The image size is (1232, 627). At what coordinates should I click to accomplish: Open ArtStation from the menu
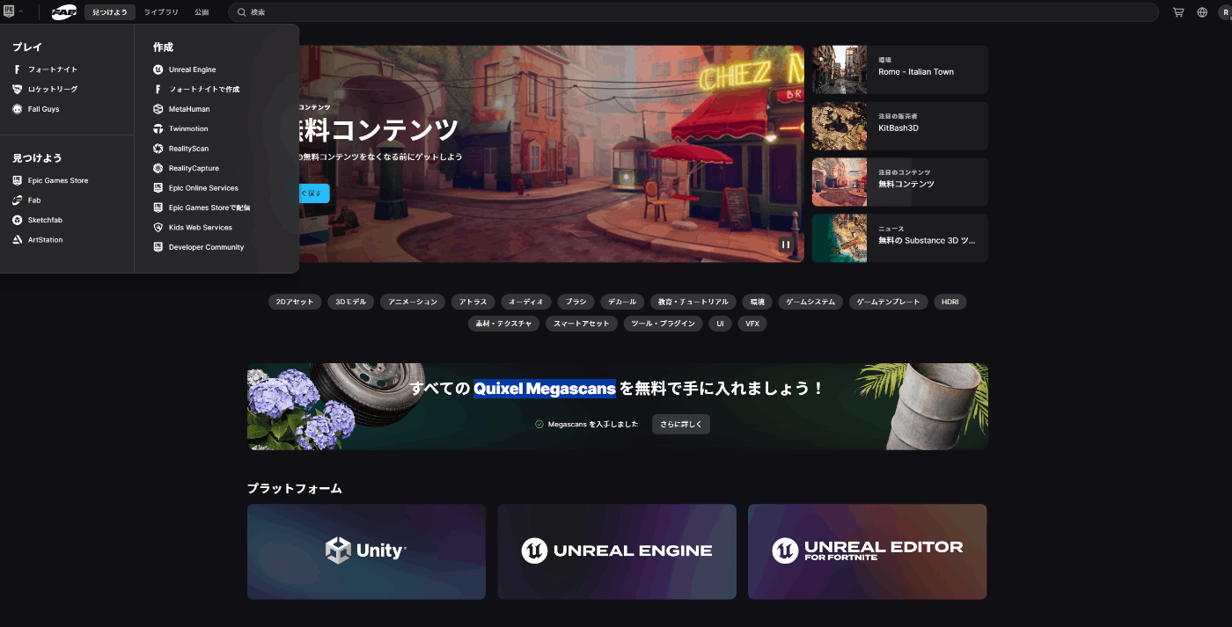pos(38,240)
